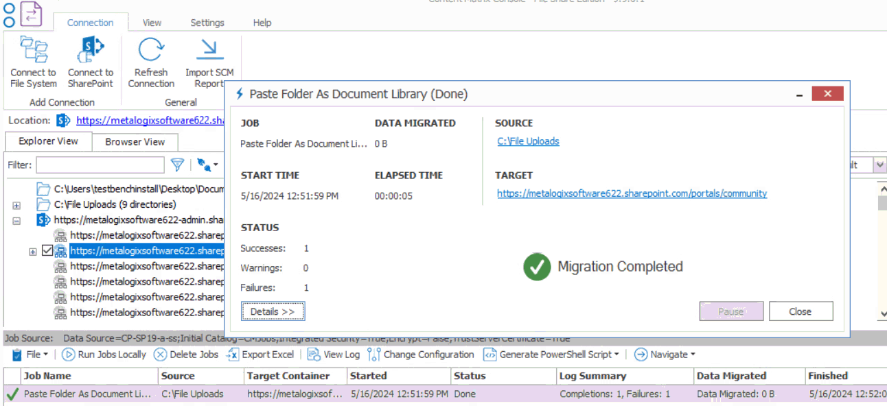Open Generate PowerShell Script dropdown

click(x=551, y=355)
